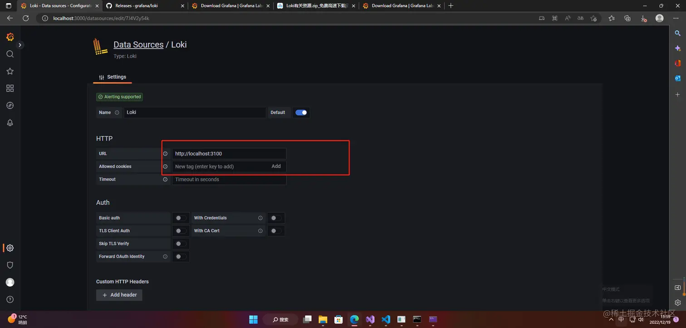Toggle the With Credentials switch

(275, 218)
